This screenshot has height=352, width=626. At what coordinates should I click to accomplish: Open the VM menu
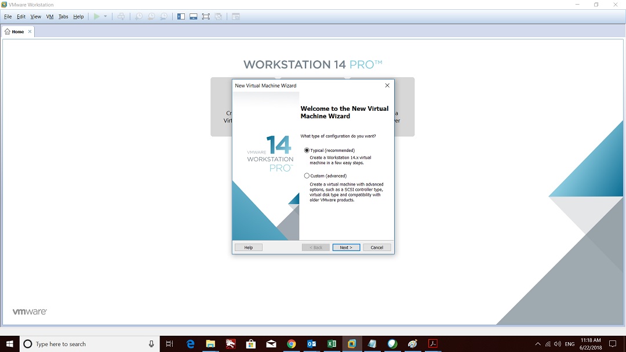(50, 16)
